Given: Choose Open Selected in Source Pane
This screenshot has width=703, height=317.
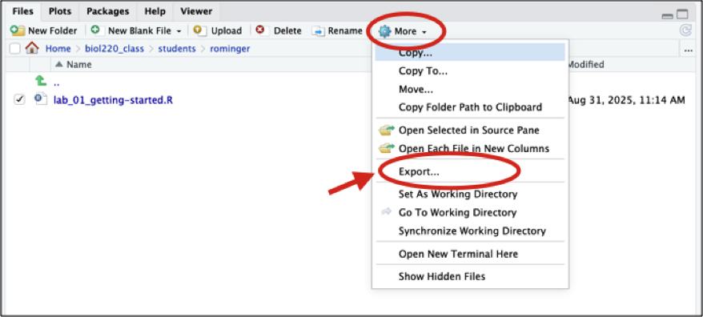Looking at the screenshot, I should pos(470,130).
